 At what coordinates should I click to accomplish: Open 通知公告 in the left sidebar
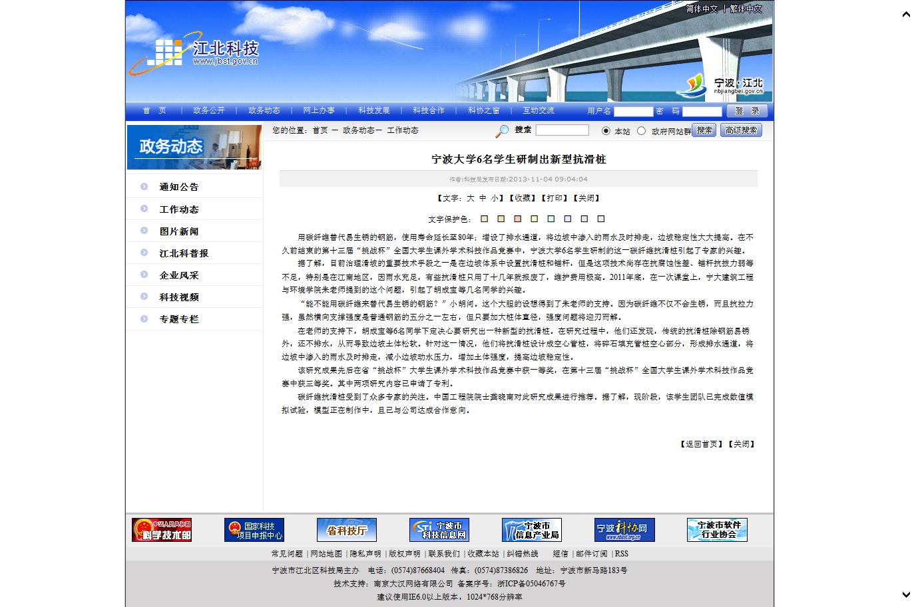tap(178, 187)
